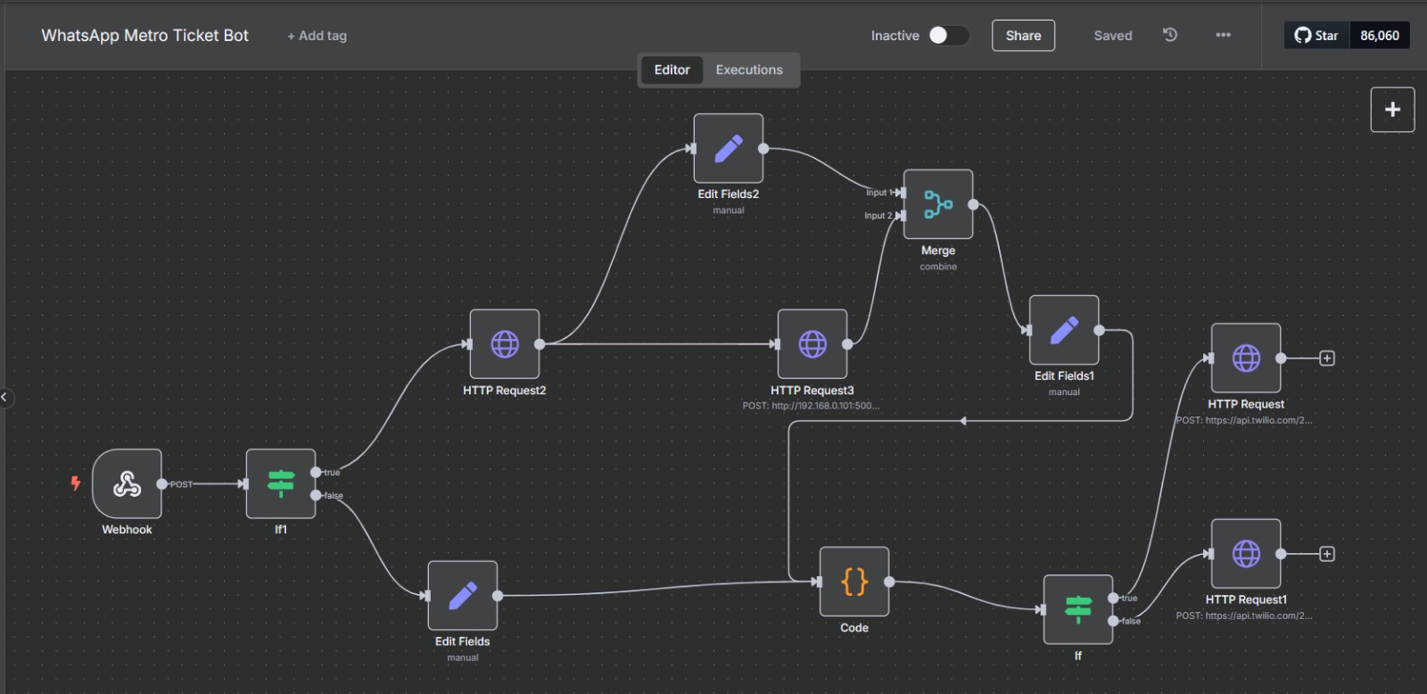Open the workflow history clock icon
Image resolution: width=1427 pixels, height=694 pixels.
click(1170, 35)
